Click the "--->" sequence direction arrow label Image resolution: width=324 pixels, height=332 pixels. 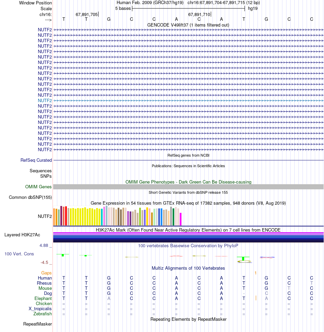[x=48, y=20]
